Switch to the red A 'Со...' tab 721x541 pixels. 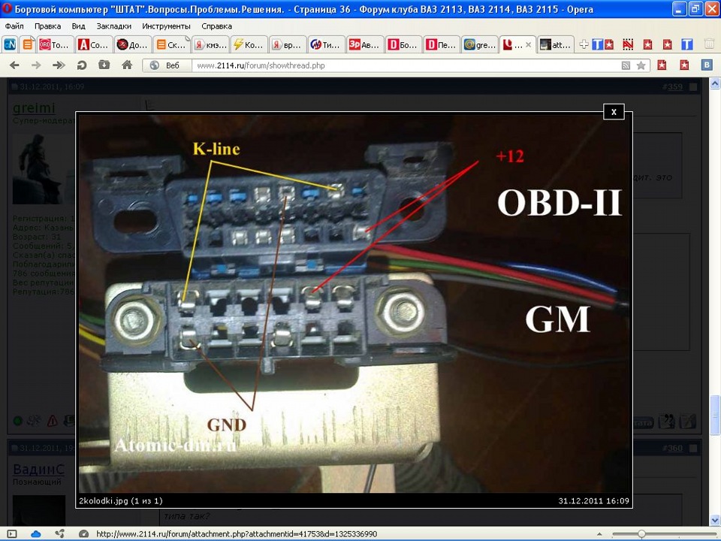[94, 44]
